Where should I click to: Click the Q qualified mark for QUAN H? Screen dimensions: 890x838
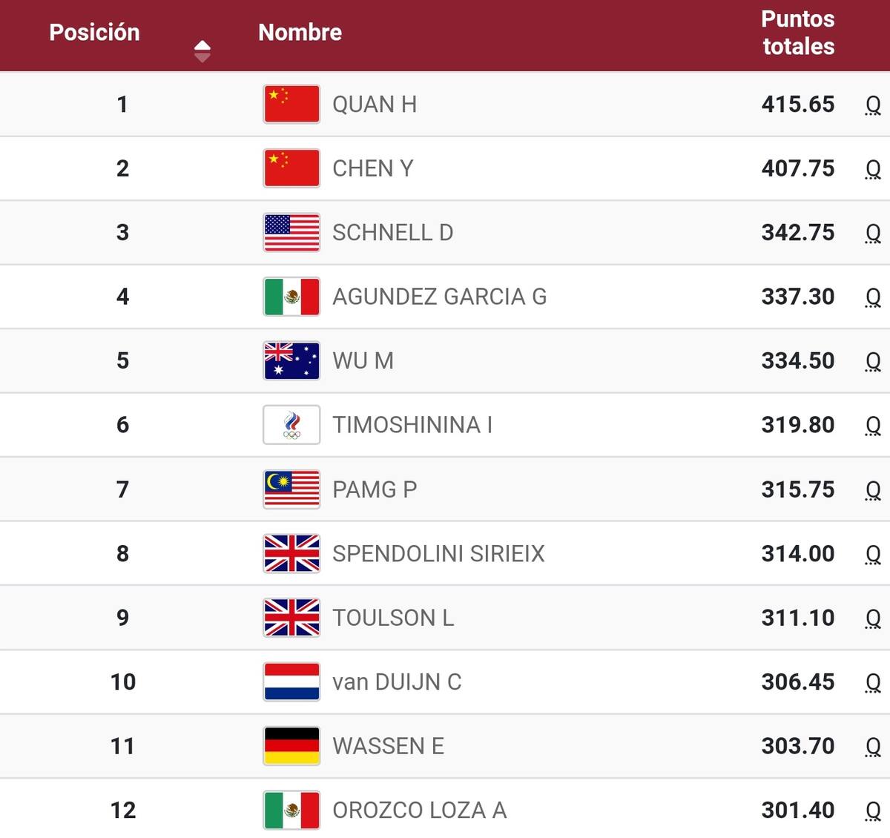pos(873,105)
